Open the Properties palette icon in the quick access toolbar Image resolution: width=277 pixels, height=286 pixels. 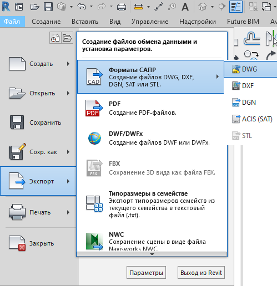(19, 7)
